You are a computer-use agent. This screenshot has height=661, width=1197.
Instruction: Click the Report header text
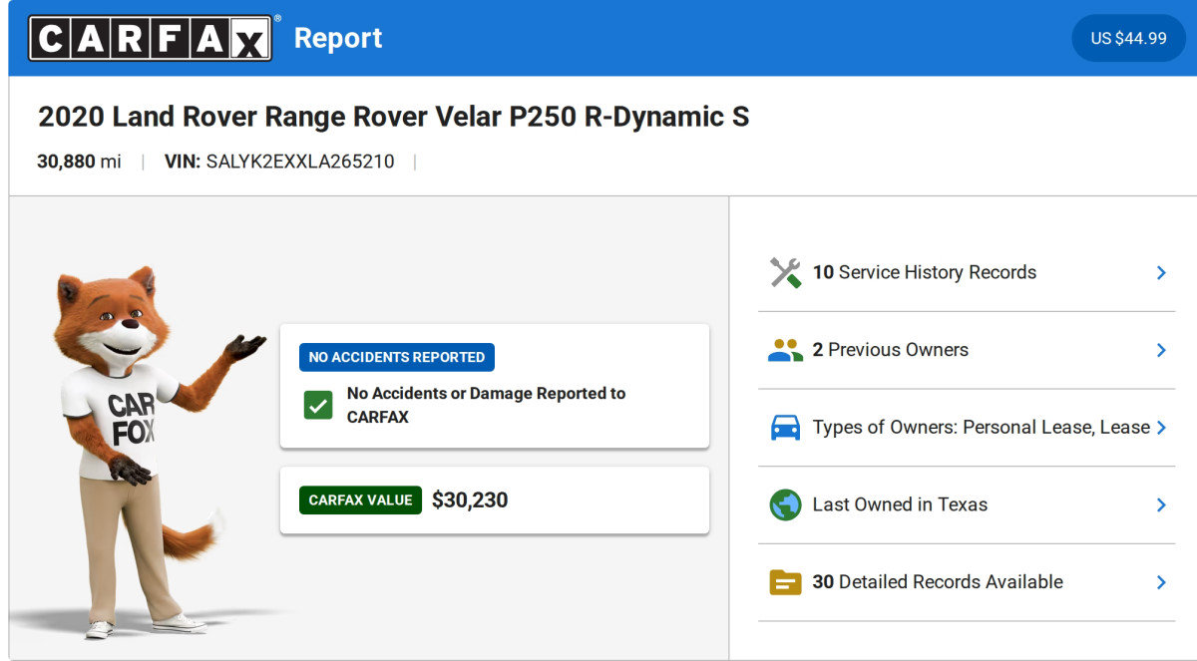coord(338,38)
